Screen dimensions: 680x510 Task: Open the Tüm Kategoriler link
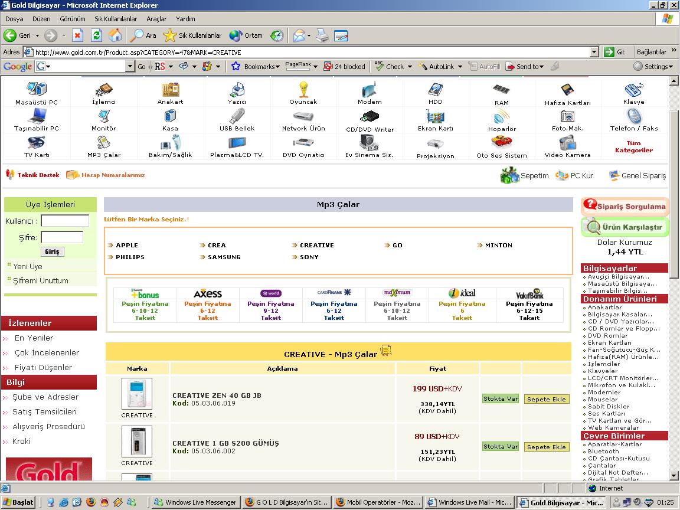(x=633, y=146)
